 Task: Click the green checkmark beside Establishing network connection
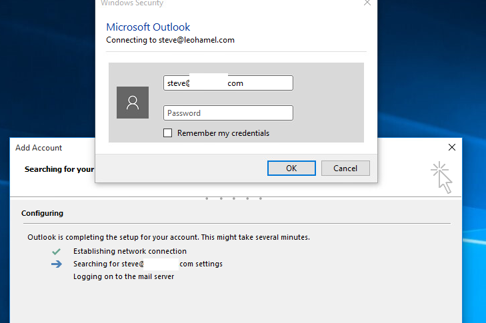[x=57, y=251]
